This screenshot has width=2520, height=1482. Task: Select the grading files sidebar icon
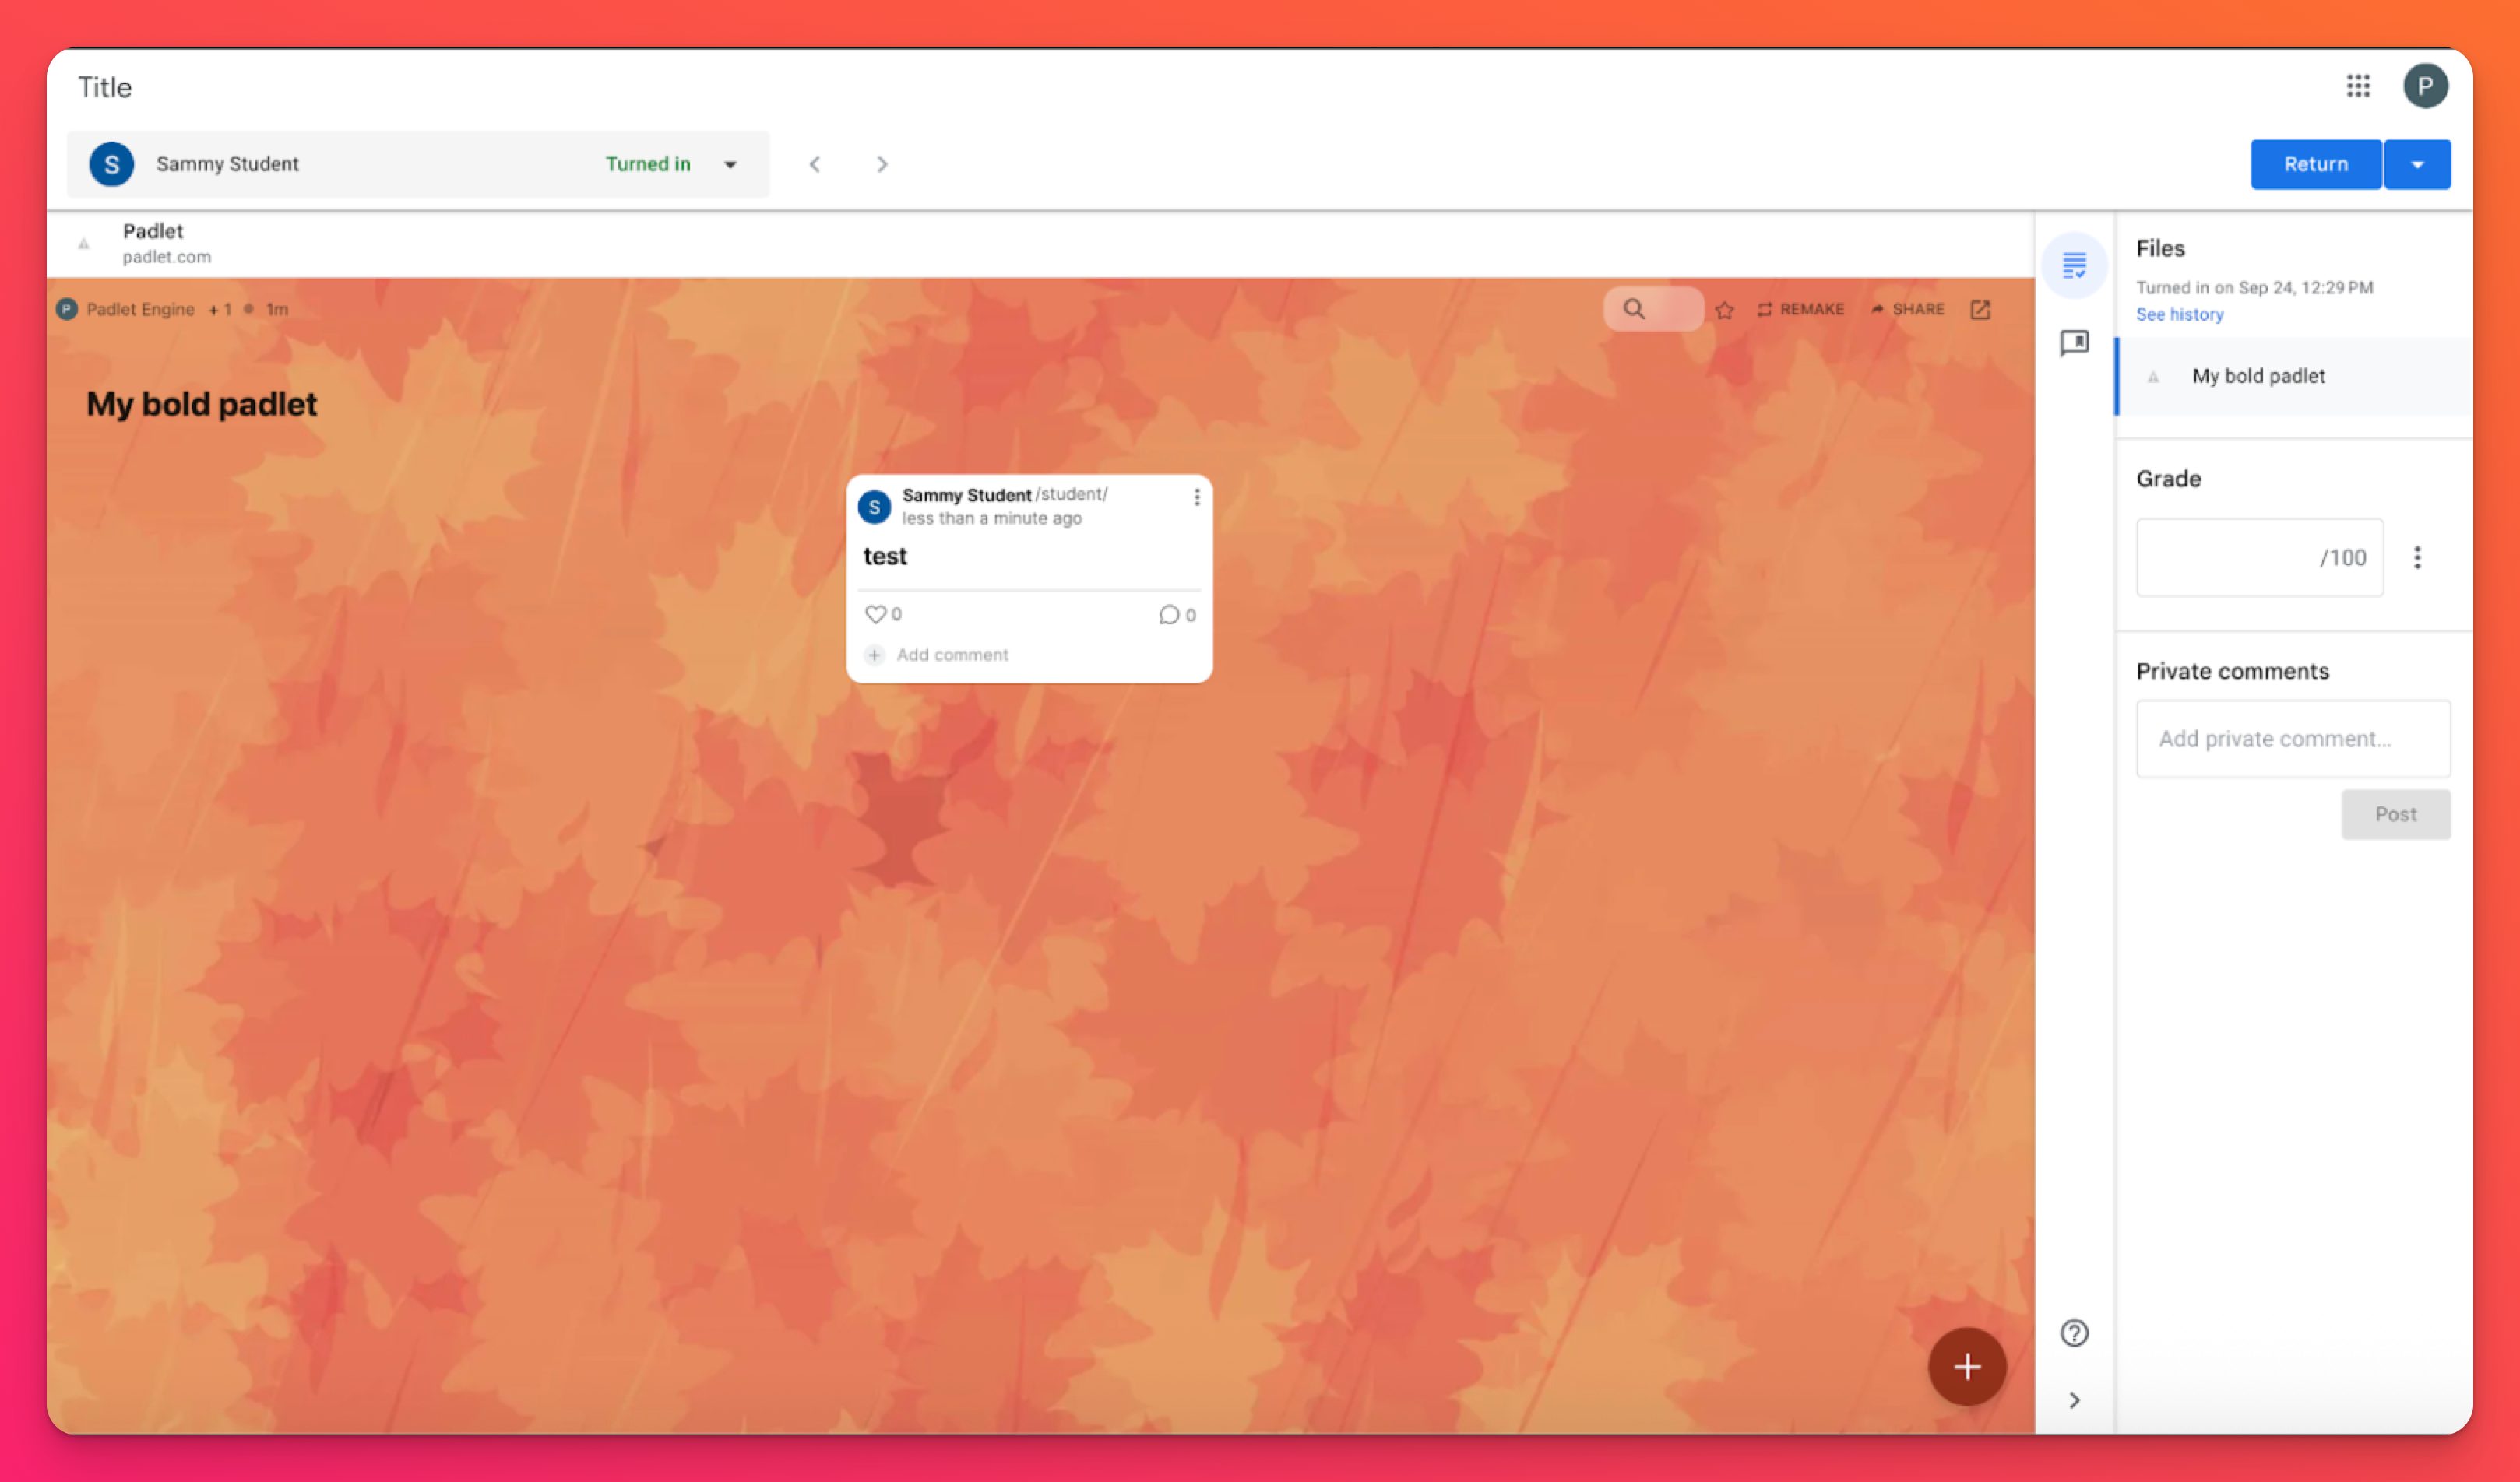(x=2074, y=266)
